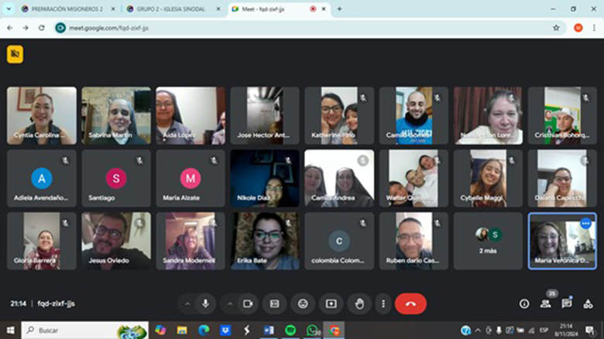Open the three-dot more options menu
This screenshot has width=604, height=339.
[x=383, y=303]
